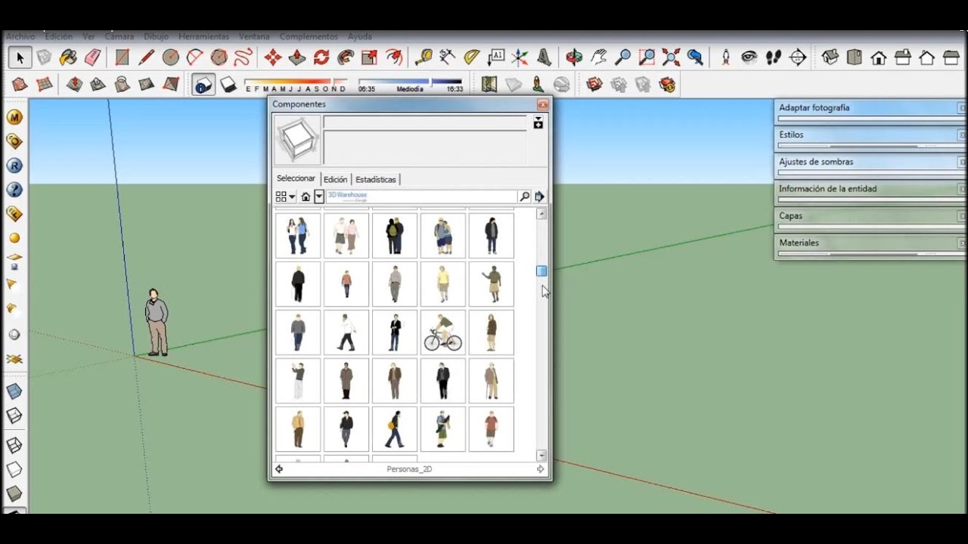Pick the pink Eraser tool
Screen dimensions: 968x544
(x=92, y=57)
